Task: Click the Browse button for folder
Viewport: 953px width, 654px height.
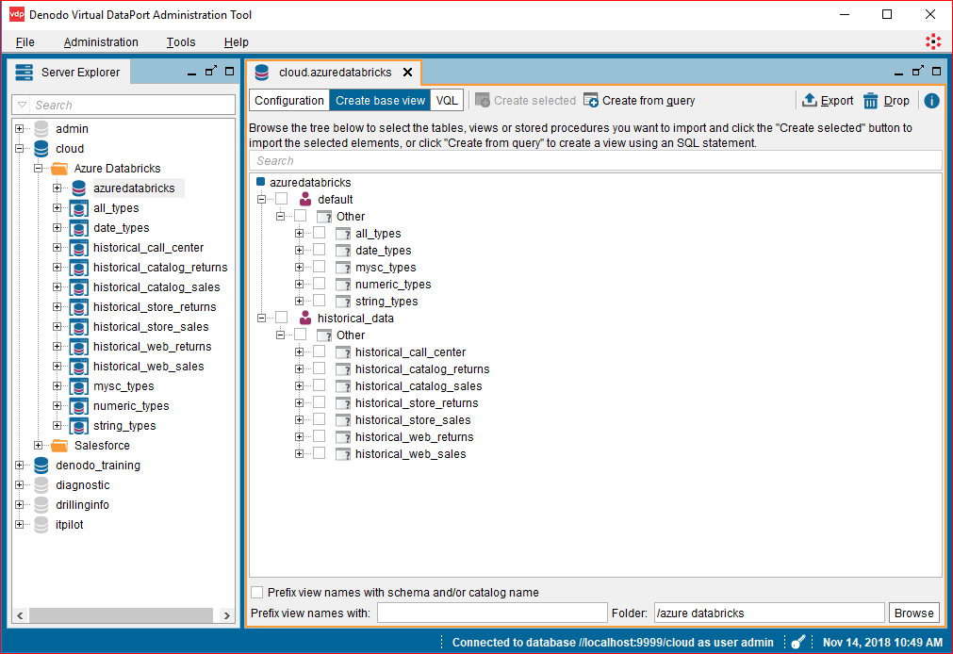Action: pyautogui.click(x=913, y=613)
